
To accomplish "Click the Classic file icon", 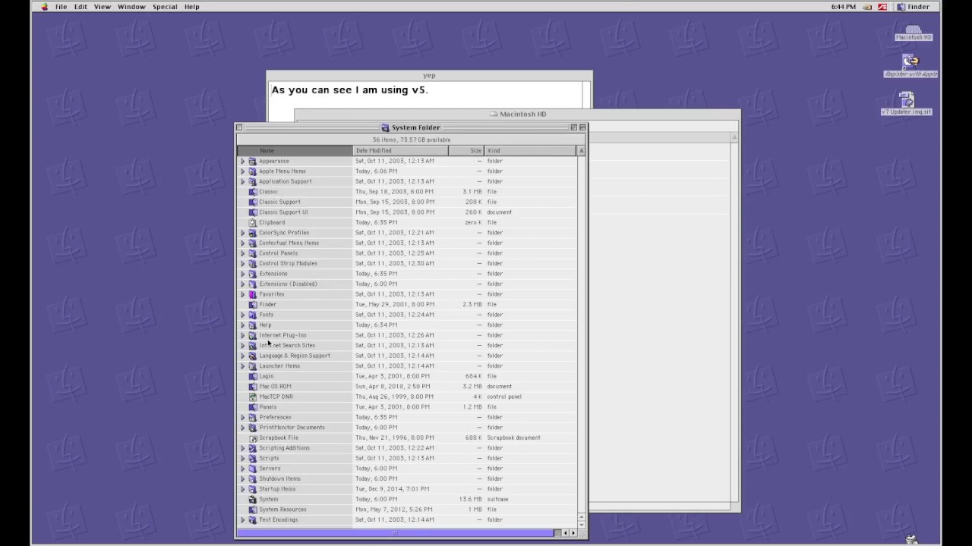I will tap(253, 192).
